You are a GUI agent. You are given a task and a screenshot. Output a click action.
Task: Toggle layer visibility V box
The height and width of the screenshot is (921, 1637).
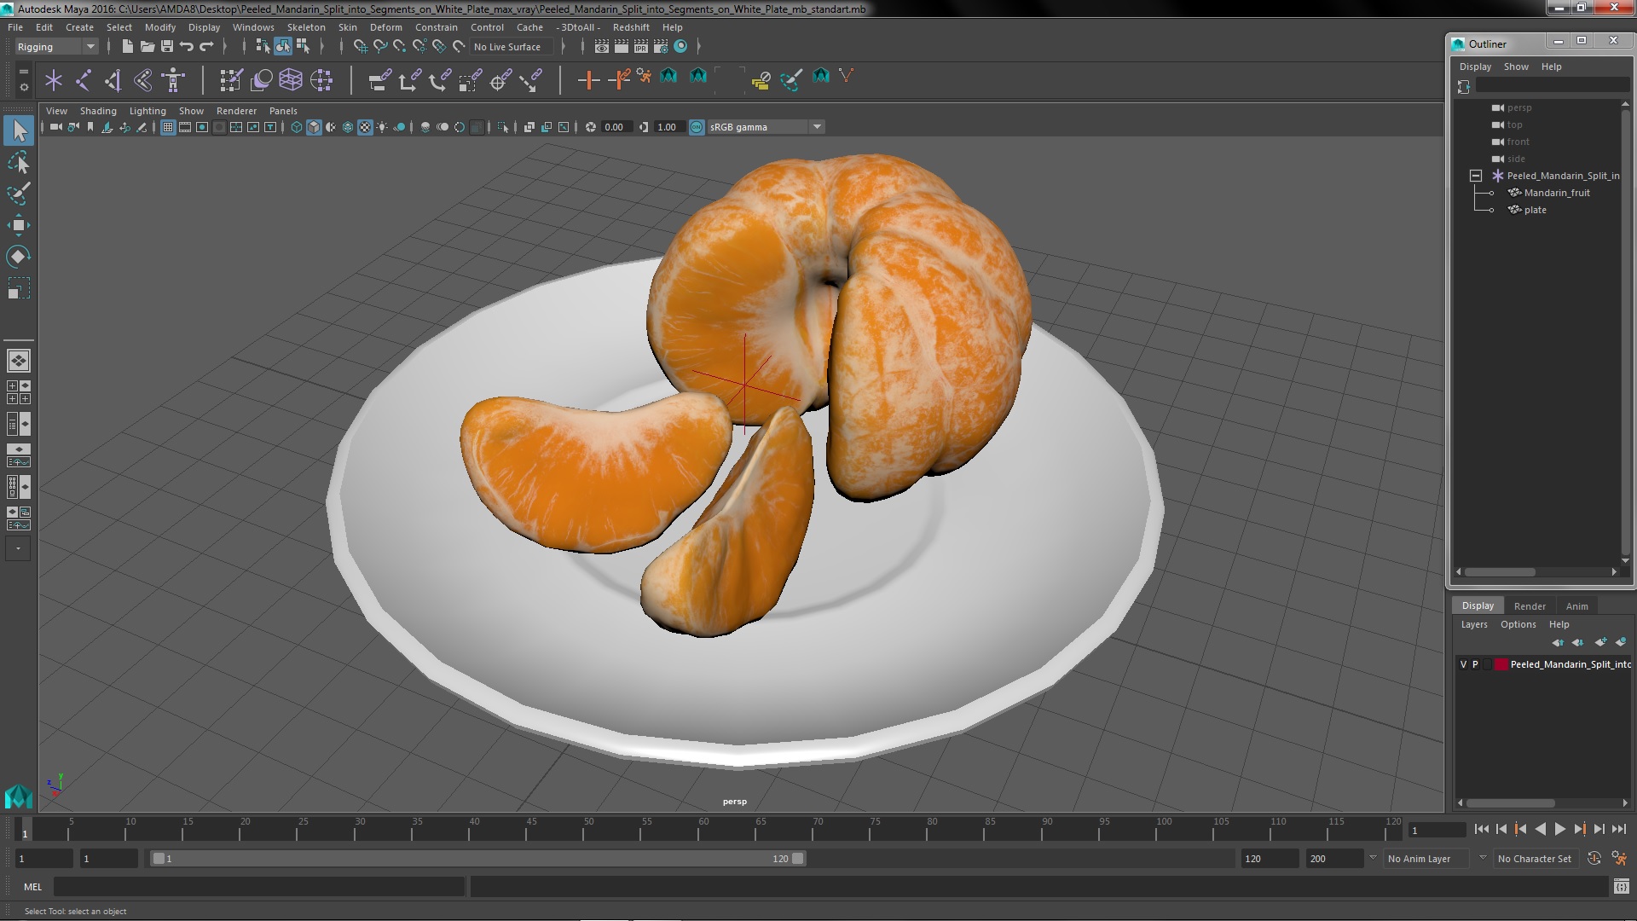click(1464, 664)
